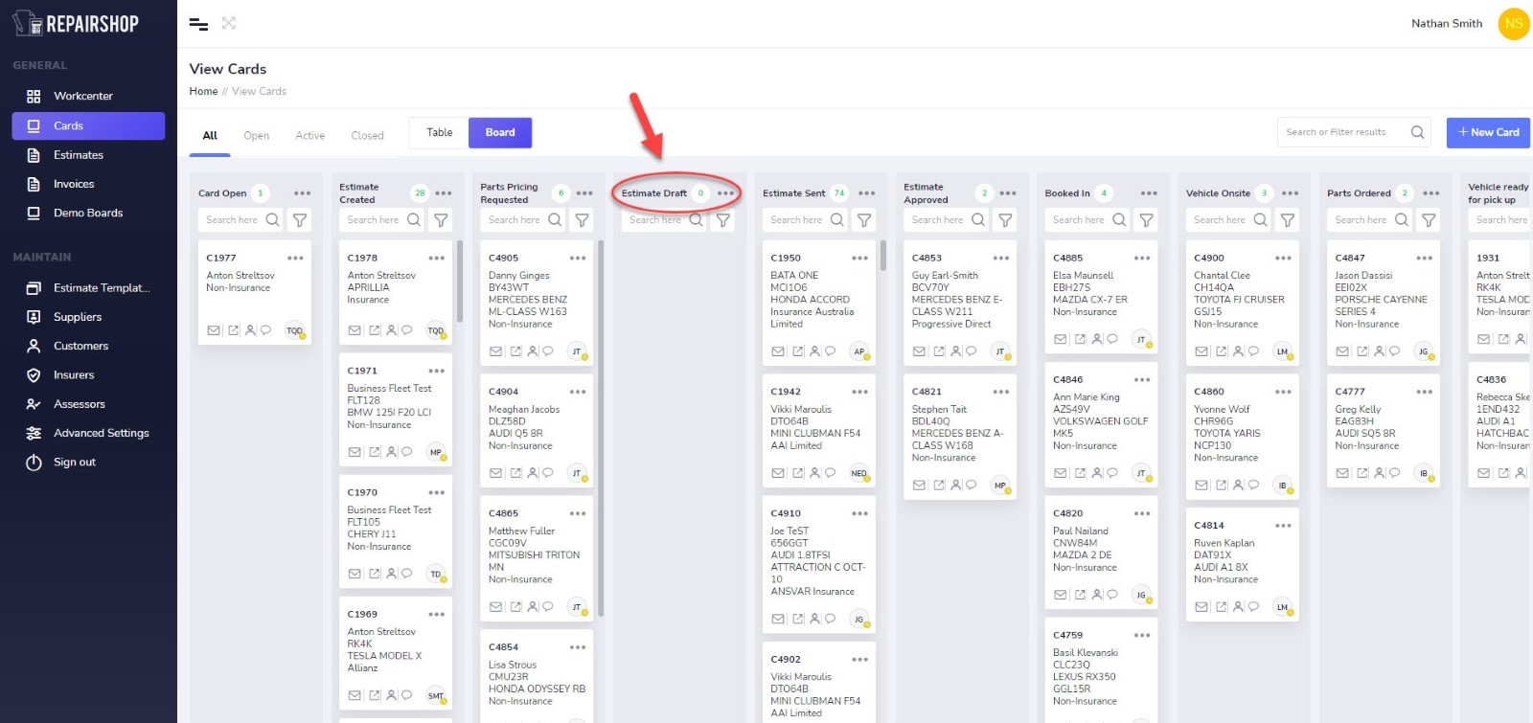Click the comment icon on card C4900

[x=1254, y=351]
